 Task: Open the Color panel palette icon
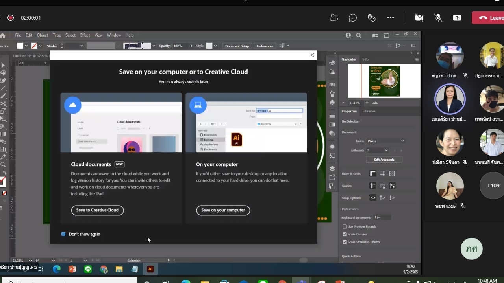[x=332, y=62]
